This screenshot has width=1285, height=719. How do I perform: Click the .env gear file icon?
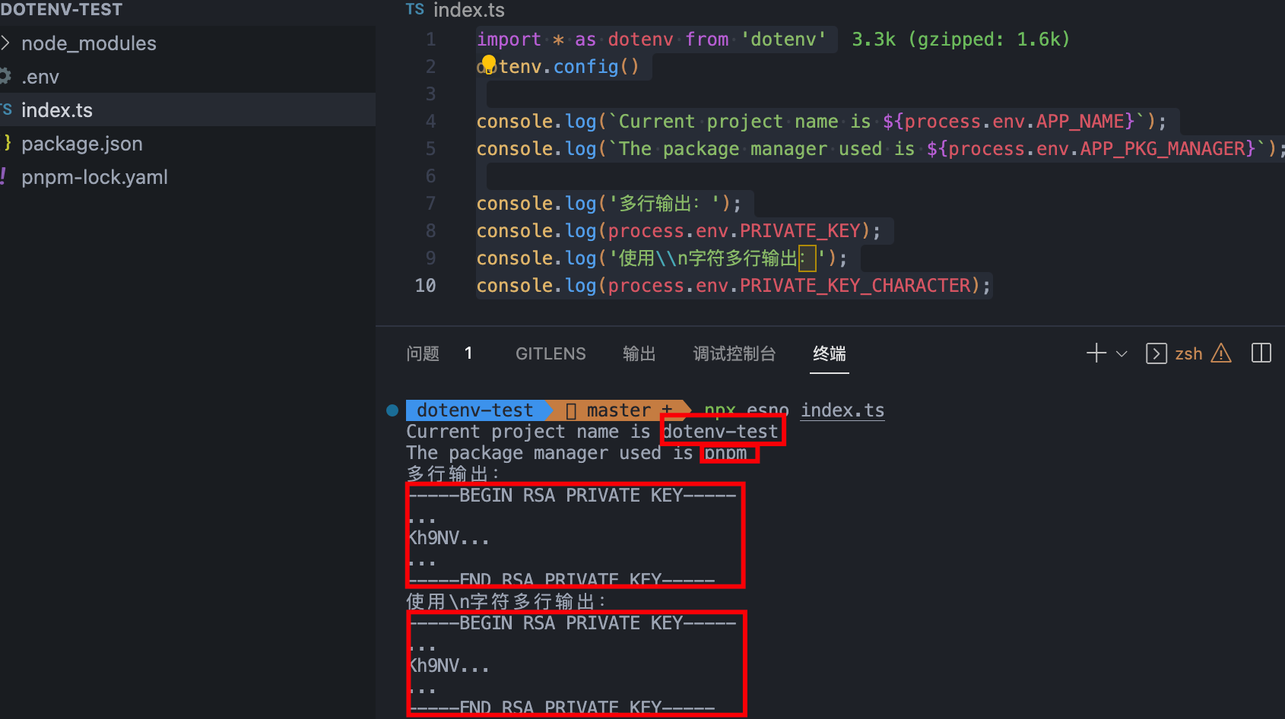[x=5, y=76]
